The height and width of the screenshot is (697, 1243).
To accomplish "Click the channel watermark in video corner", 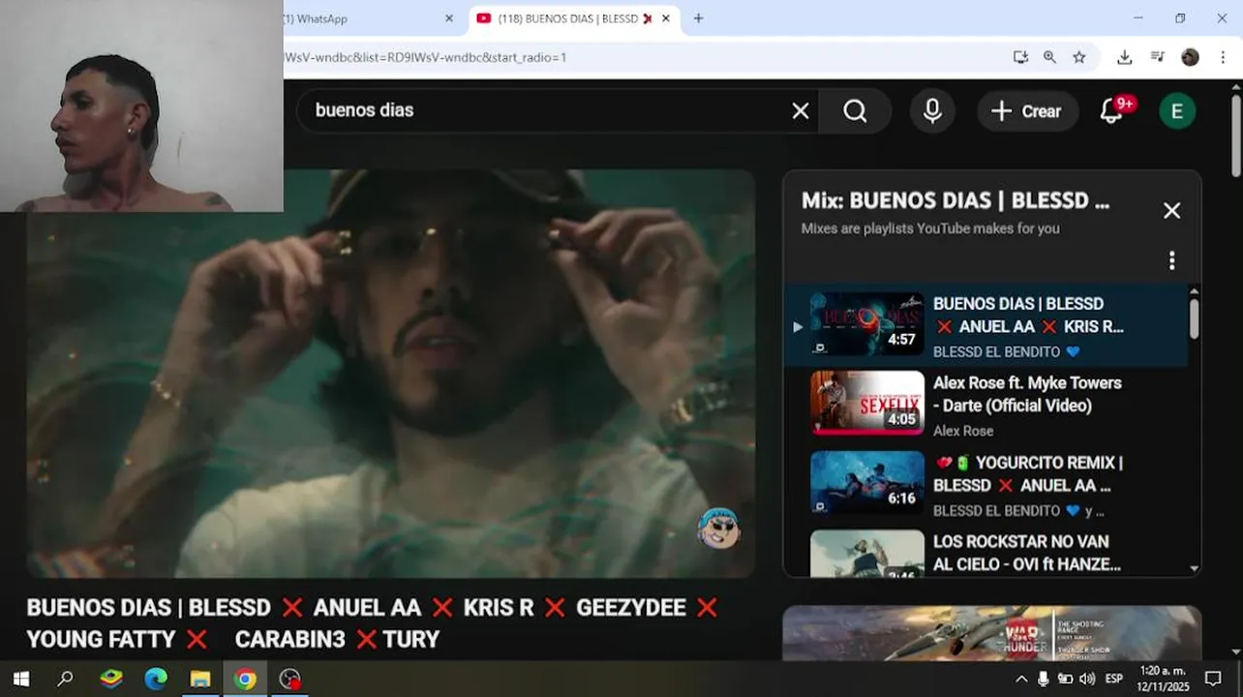I will tap(718, 529).
